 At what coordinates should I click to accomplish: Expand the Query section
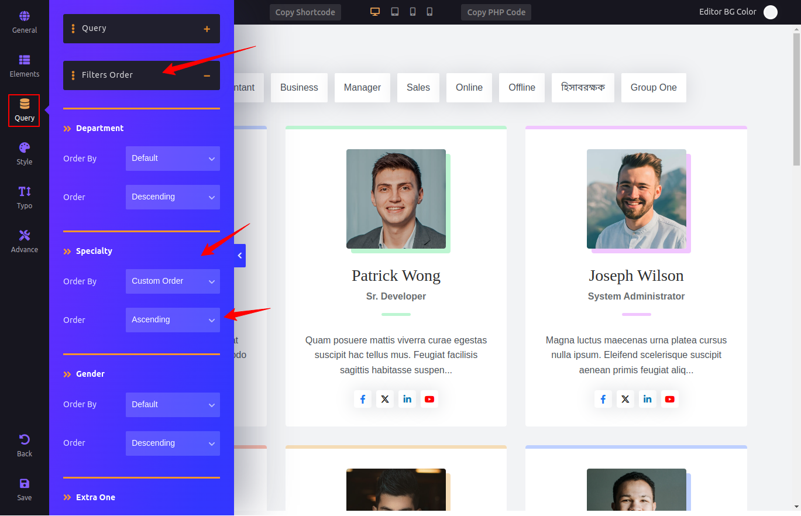point(207,29)
